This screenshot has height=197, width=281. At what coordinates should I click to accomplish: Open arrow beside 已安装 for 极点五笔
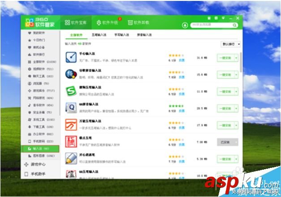click(236, 142)
